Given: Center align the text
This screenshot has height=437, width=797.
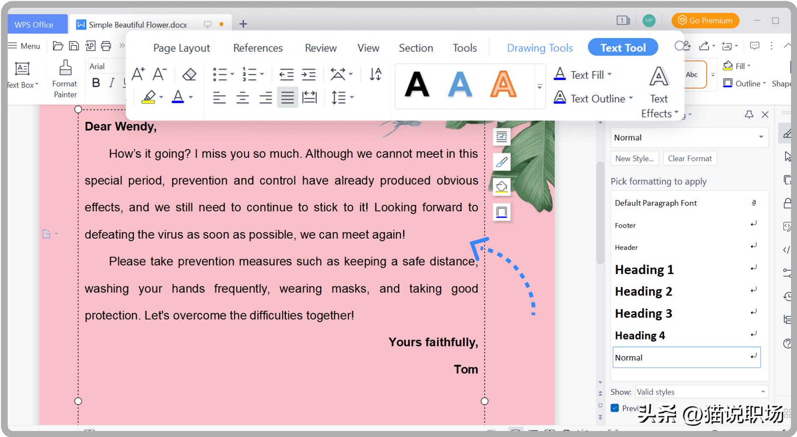Looking at the screenshot, I should point(242,98).
